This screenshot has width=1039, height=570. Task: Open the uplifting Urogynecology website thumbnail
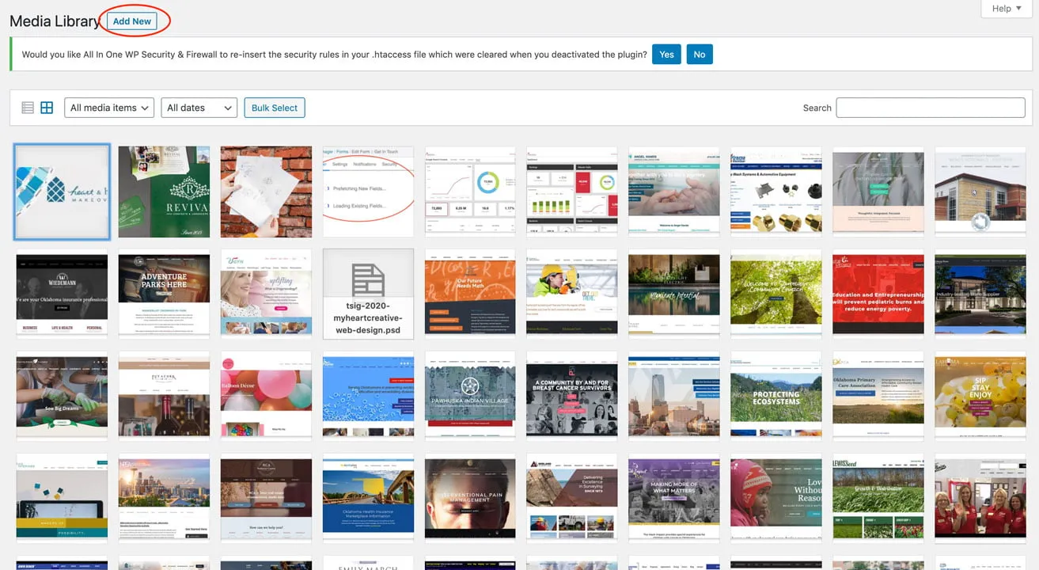[266, 294]
